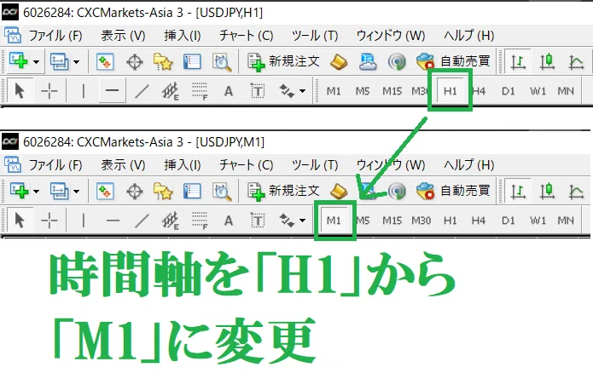The width and height of the screenshot is (593, 373).
Task: Toggle H1 timeframe in USDJPY,M1 window
Action: tap(450, 221)
